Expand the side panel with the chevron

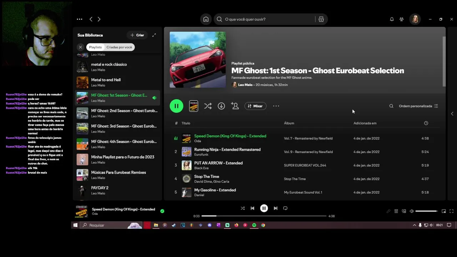[x=452, y=114]
